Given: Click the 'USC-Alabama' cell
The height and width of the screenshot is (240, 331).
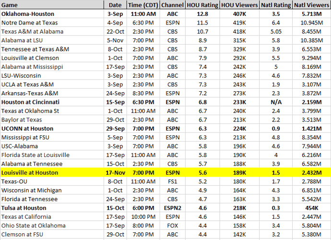Looking at the screenshot, I should pos(52,146).
